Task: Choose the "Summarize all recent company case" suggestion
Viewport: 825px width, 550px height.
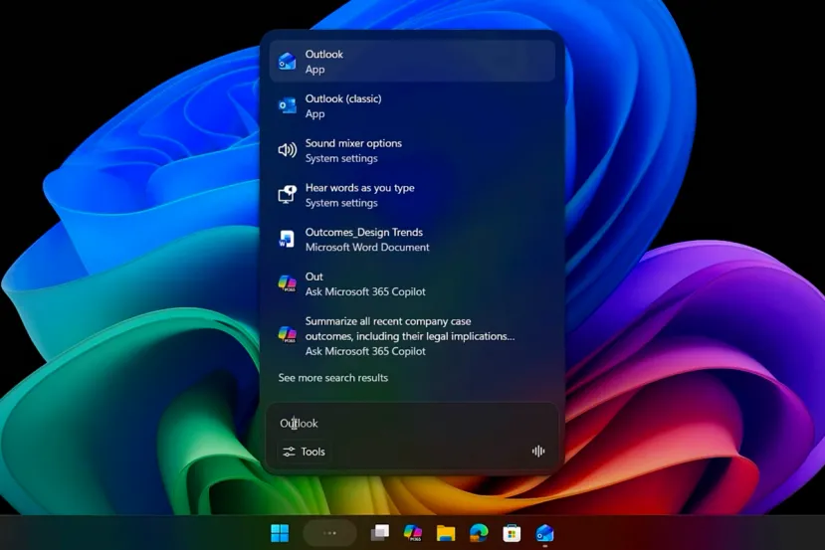Action: (x=412, y=335)
